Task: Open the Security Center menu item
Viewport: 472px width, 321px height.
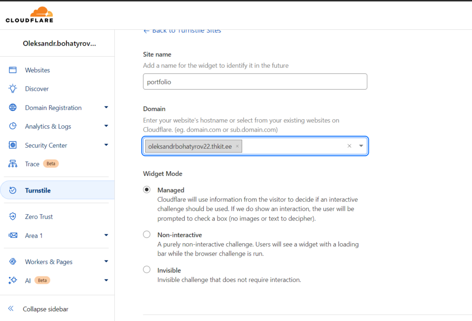Action: [x=46, y=146]
